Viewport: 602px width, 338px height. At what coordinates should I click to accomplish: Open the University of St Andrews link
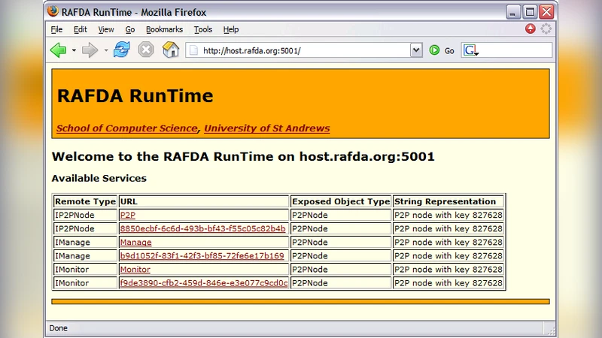(x=266, y=128)
